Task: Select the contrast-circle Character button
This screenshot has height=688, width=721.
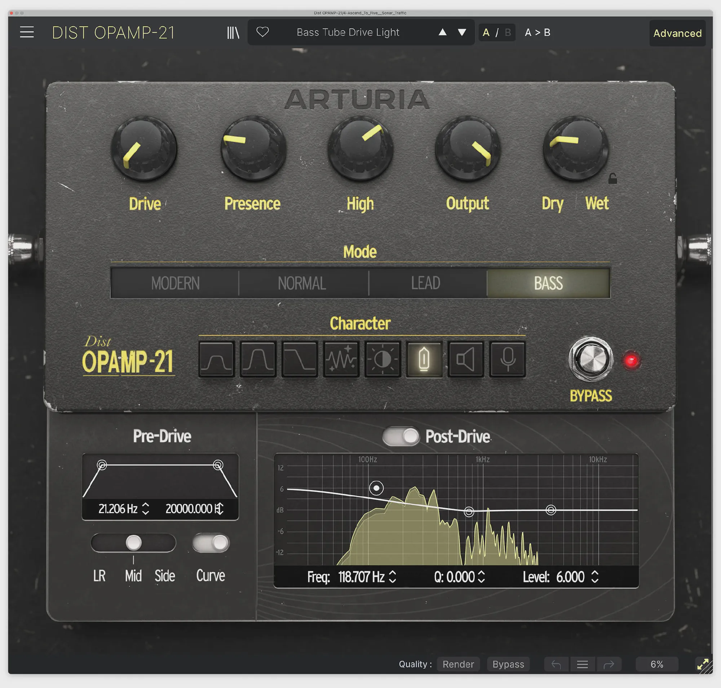Action: click(x=382, y=359)
